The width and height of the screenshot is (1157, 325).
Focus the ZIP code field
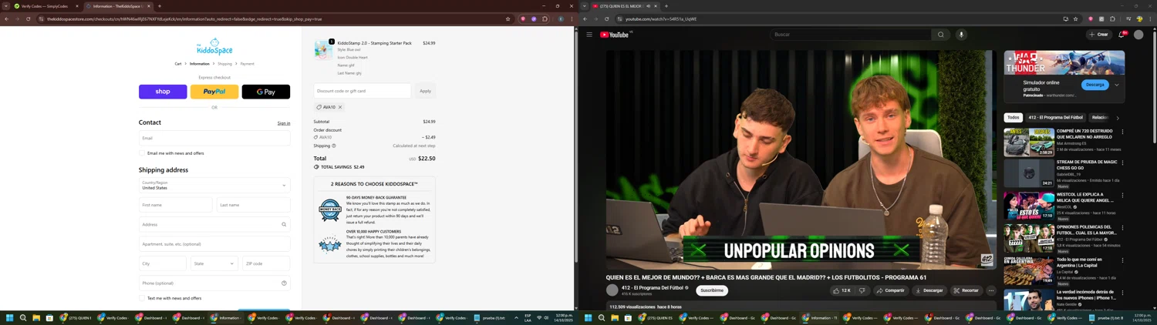pos(265,263)
